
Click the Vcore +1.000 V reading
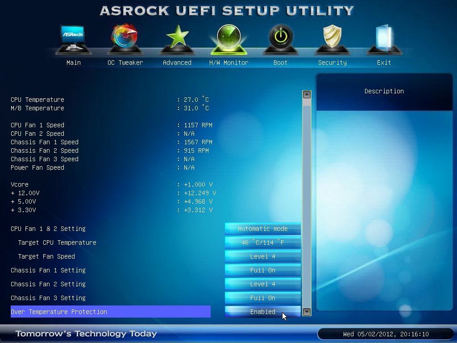click(x=198, y=184)
